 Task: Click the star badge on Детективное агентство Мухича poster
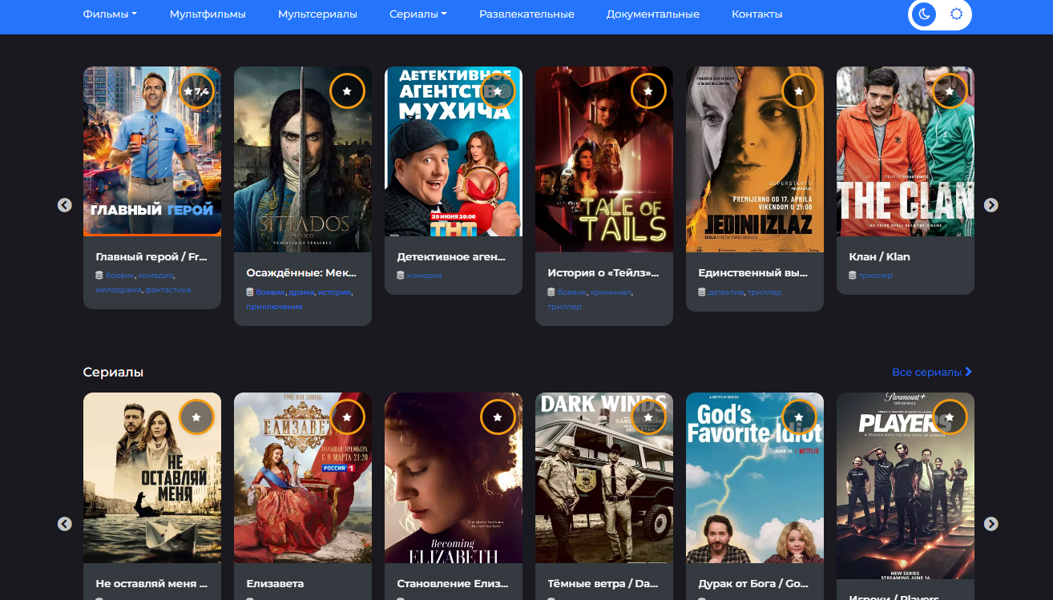coord(498,91)
